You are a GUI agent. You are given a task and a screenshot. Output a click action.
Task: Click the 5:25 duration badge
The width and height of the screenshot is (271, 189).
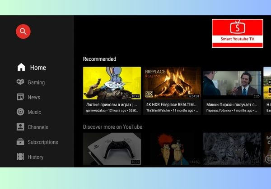pyautogui.click(x=257, y=96)
